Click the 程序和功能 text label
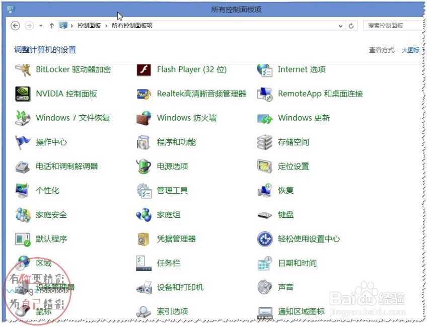430x327 pixels. (x=176, y=142)
